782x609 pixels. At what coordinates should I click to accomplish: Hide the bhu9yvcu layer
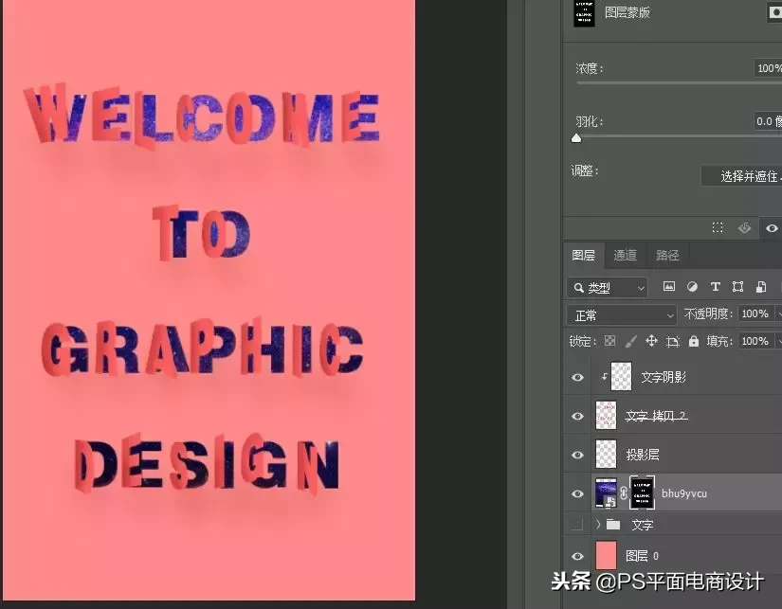coord(577,493)
